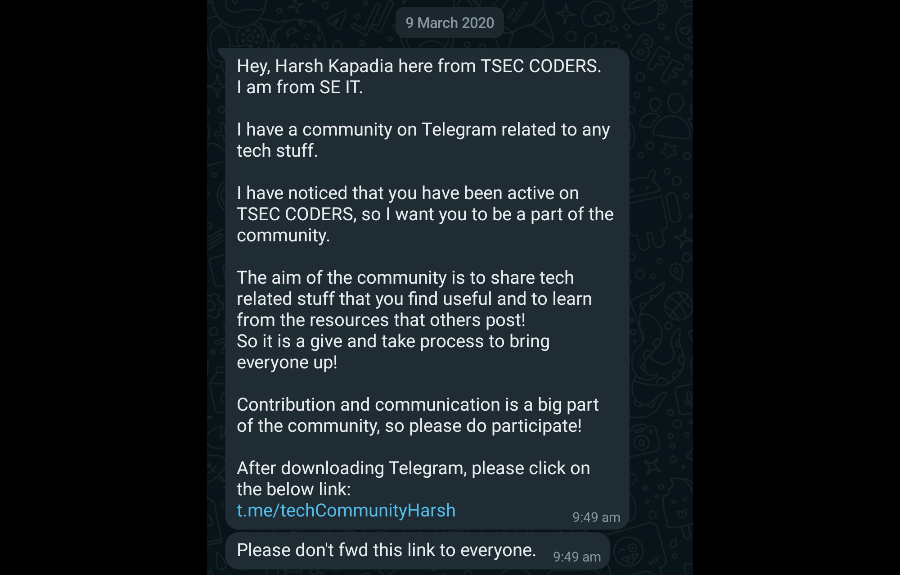Click the 'I am from SE IT.' line

tap(300, 87)
